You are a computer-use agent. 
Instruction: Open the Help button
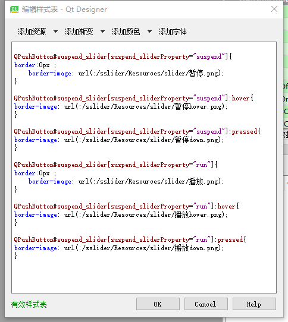(x=254, y=304)
